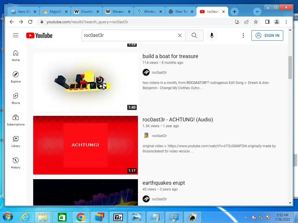
Task: Click the page vertical scrollbar thumb
Action: coord(290,67)
